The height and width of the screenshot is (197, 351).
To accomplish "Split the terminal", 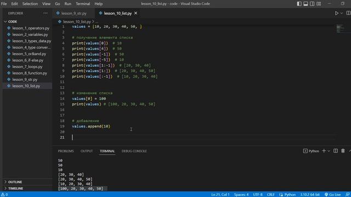I will (336, 151).
